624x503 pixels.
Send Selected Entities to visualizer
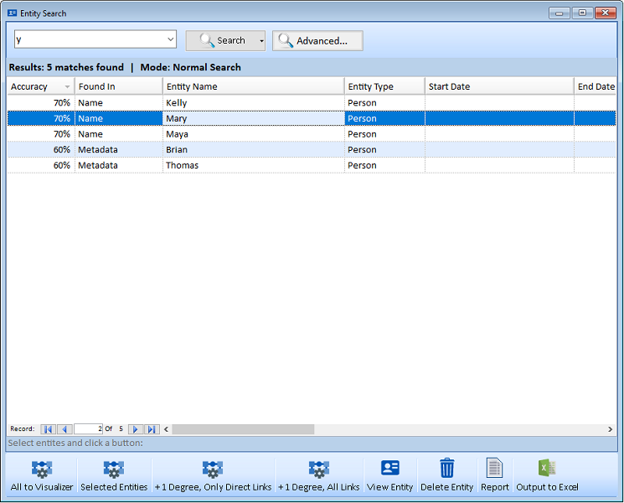coord(114,469)
